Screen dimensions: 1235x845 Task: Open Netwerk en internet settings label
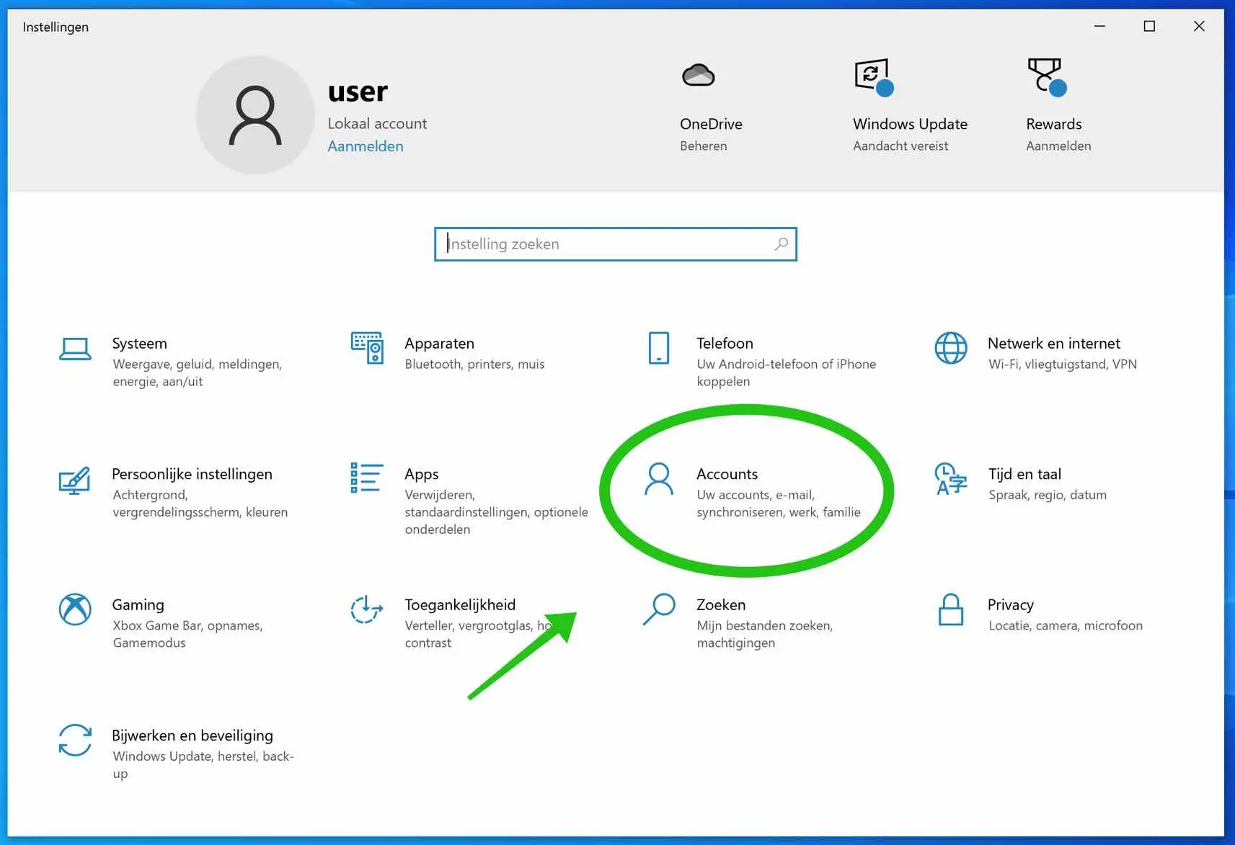[1053, 344]
